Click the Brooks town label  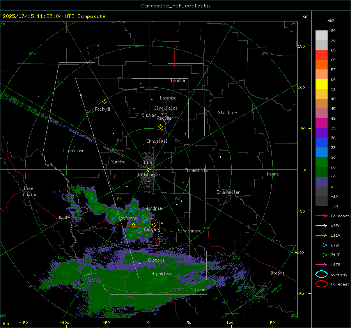[277, 273]
